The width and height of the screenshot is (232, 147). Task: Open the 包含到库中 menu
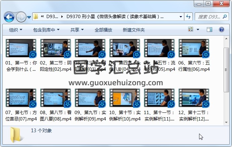(x=46, y=30)
